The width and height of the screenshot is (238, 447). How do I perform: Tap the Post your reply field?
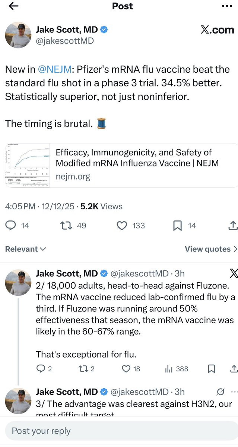[119, 431]
